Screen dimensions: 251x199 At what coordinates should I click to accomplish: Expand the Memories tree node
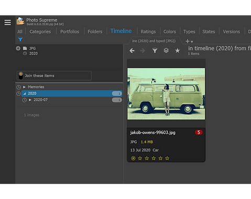coord(25,87)
